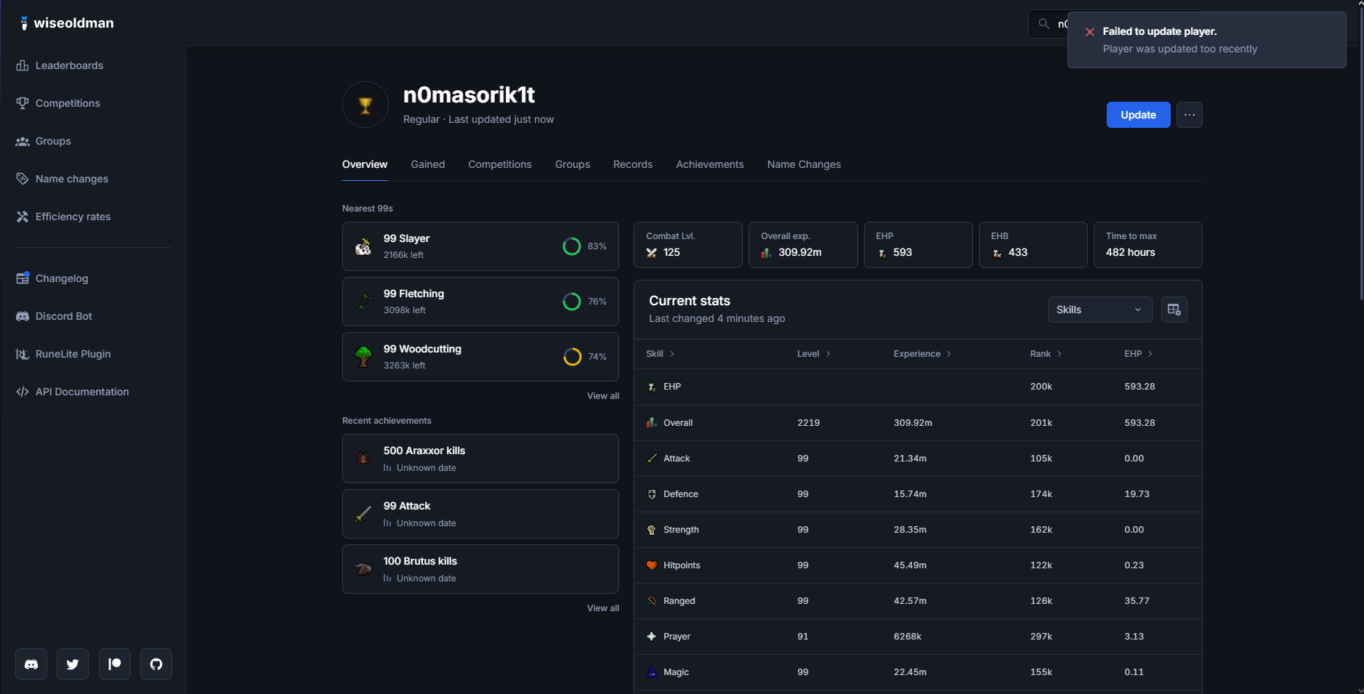Sort table by Experience column
Viewport: 1364px width, 694px height.
tap(922, 354)
